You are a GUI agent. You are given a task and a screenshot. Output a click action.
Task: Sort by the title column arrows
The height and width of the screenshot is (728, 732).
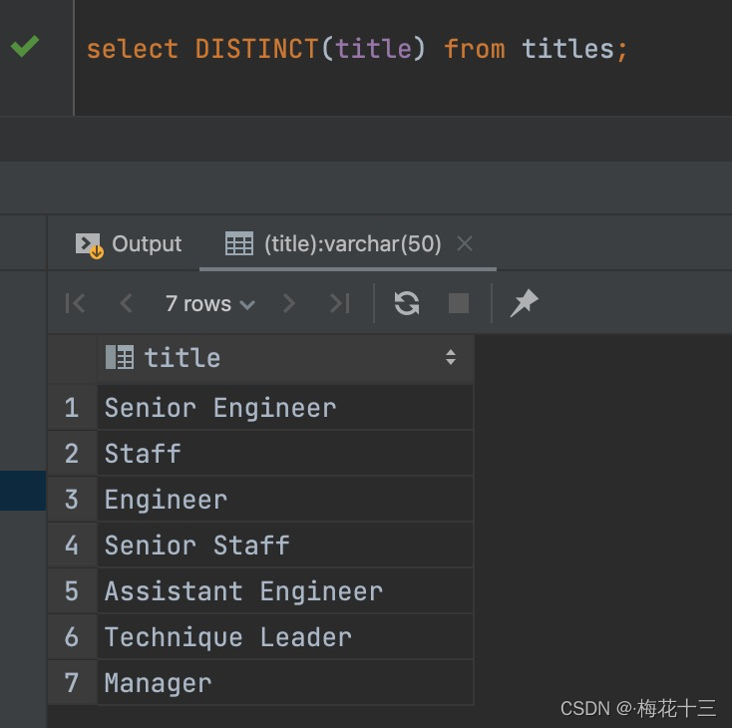click(451, 357)
